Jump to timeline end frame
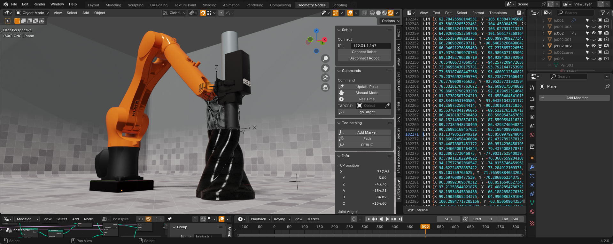Image resolution: width=613 pixels, height=244 pixels. coord(400,219)
